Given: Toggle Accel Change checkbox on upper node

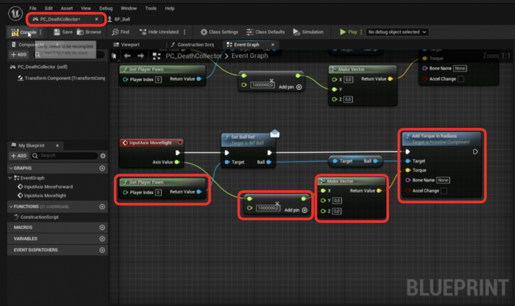Looking at the screenshot, I should coord(461,79).
